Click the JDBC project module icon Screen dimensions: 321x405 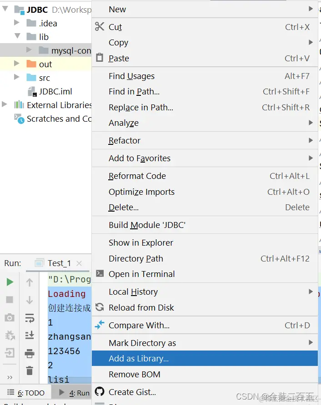20,10
